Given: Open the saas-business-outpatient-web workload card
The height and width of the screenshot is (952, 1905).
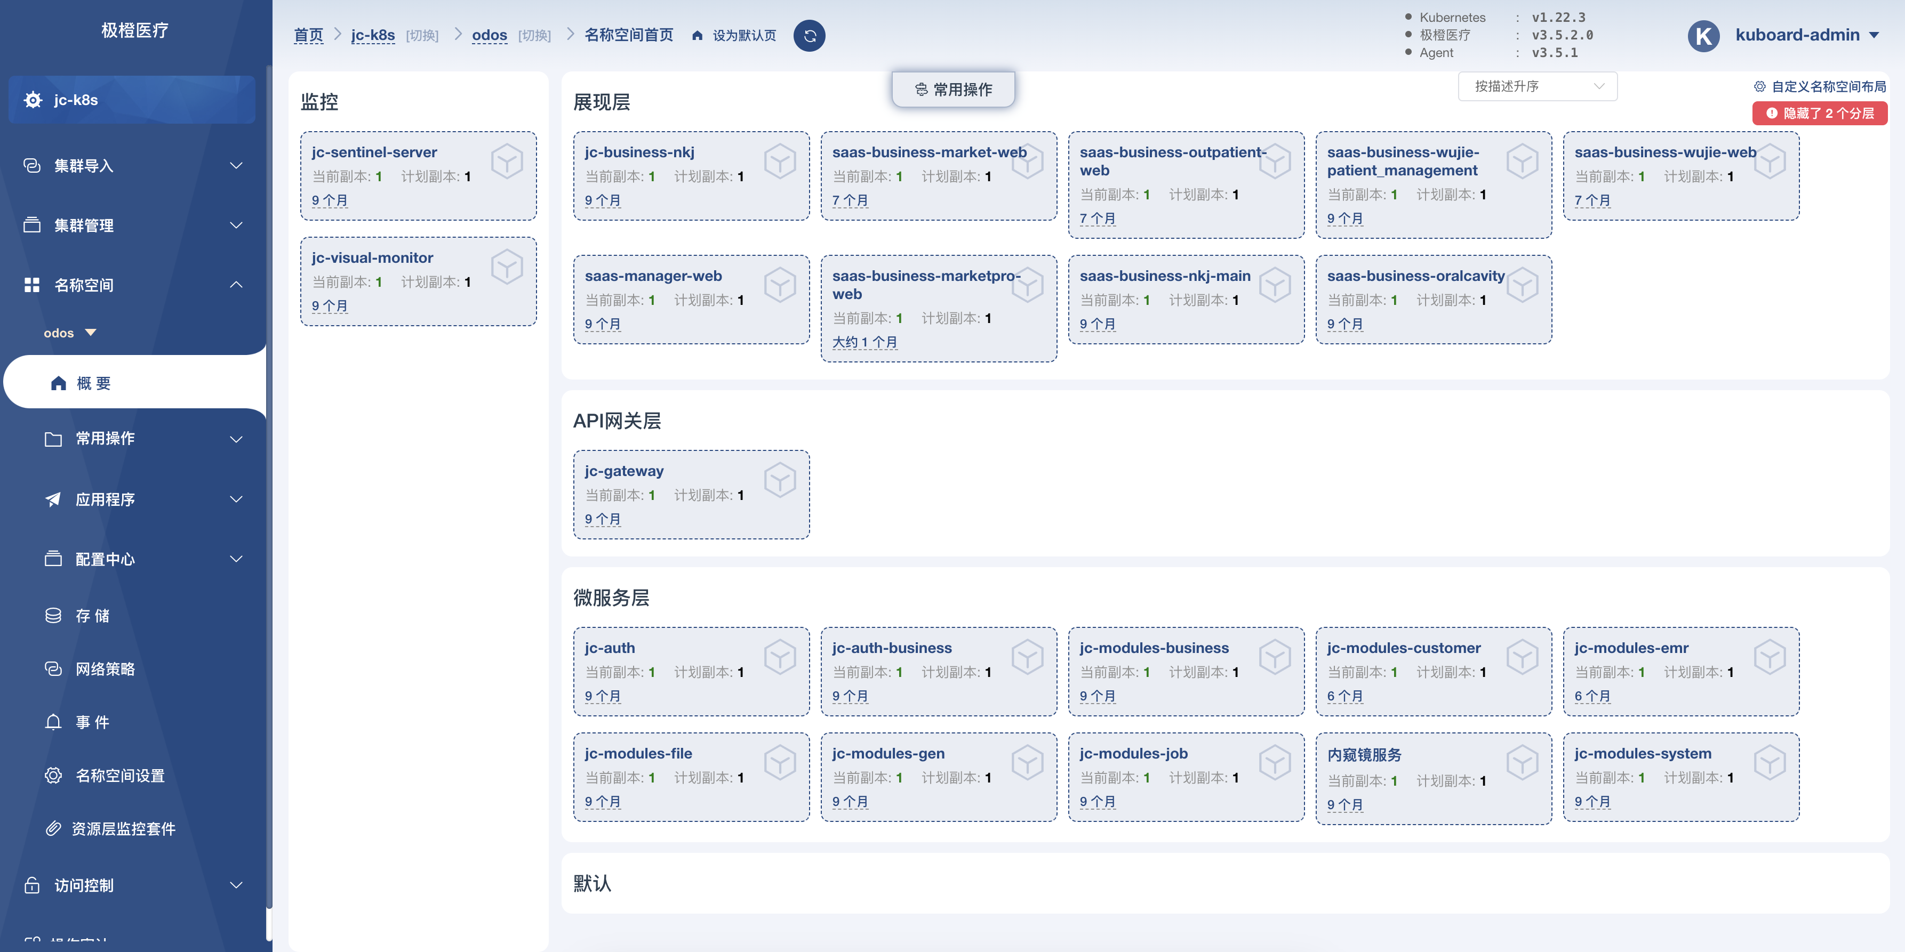Looking at the screenshot, I should coord(1186,185).
